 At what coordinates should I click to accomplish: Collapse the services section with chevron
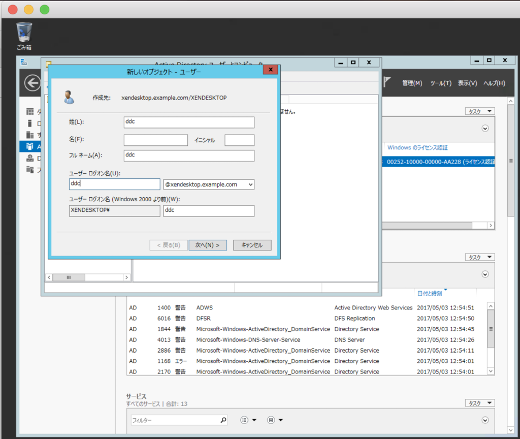[x=485, y=420]
